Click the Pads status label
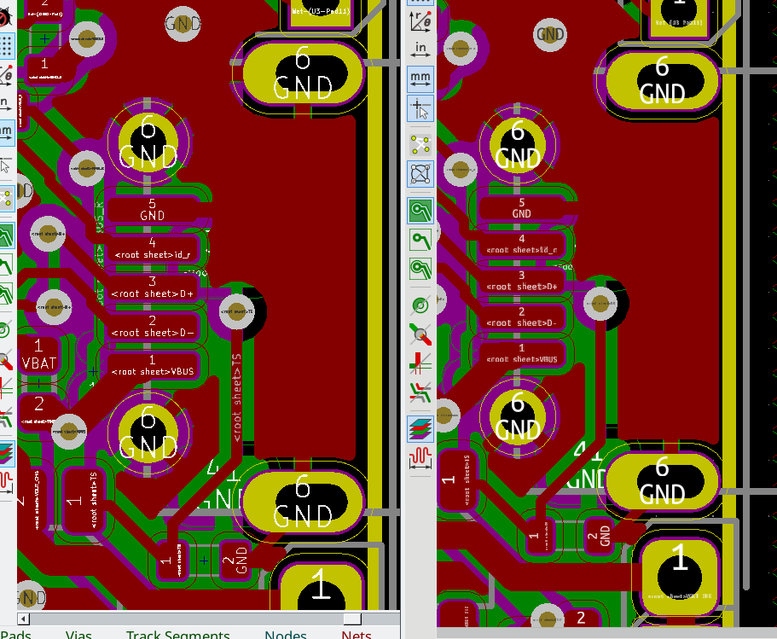This screenshot has width=777, height=639. (16, 635)
